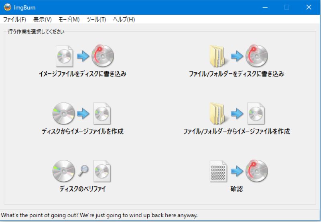Open the モード(M) menu
321x222 pixels.
(x=69, y=20)
